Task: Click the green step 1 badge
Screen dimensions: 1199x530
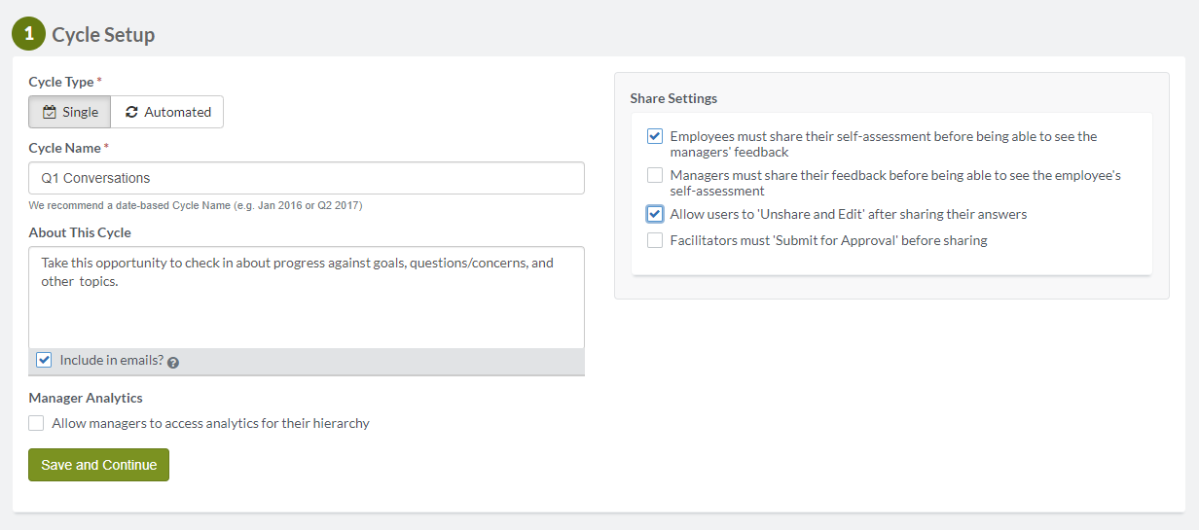Action: click(x=28, y=34)
